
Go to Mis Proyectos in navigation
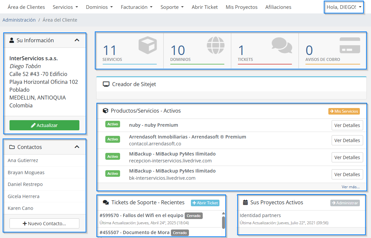pos(241,7)
